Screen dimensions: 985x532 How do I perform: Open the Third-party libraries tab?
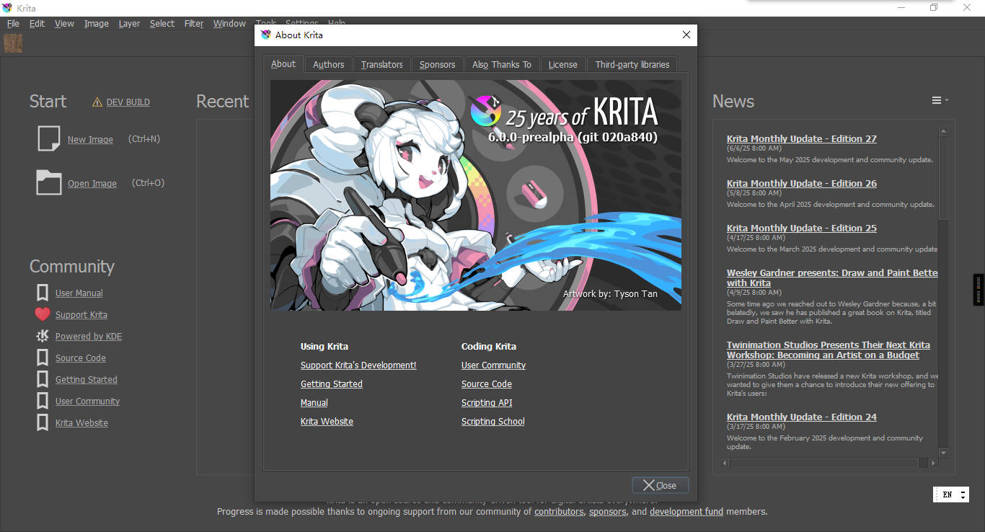(632, 64)
